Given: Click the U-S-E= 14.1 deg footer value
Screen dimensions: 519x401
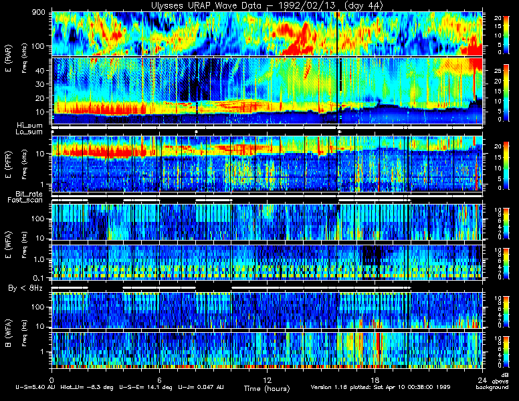Looking at the screenshot, I should [x=146, y=387].
